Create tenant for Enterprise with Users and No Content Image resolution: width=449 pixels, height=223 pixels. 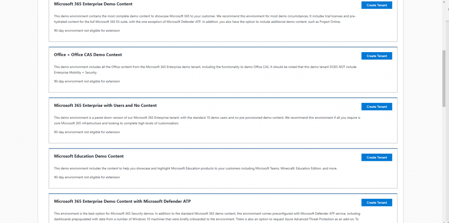tap(377, 106)
